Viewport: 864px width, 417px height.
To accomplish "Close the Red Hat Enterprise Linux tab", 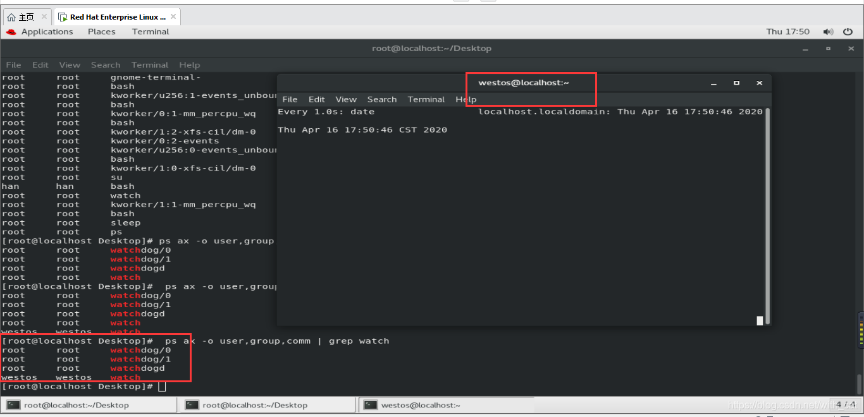I will [x=173, y=17].
